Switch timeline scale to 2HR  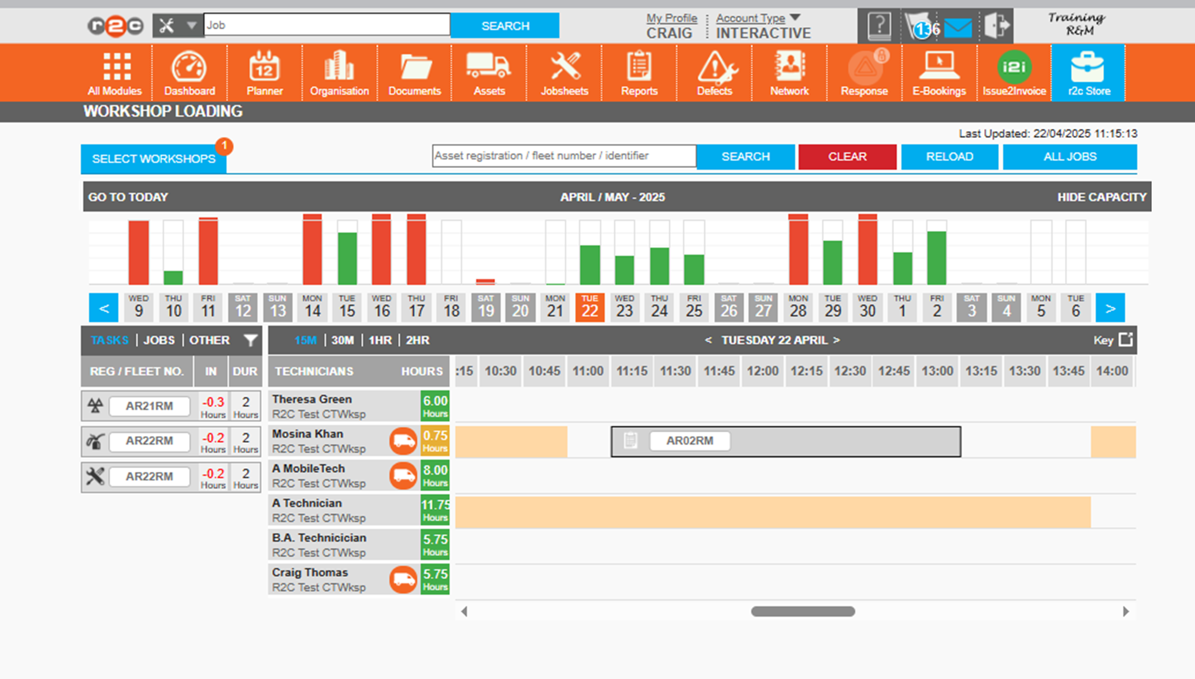417,340
